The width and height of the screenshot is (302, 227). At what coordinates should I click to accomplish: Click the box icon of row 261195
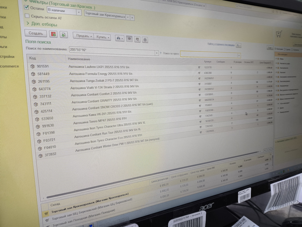(x=34, y=82)
